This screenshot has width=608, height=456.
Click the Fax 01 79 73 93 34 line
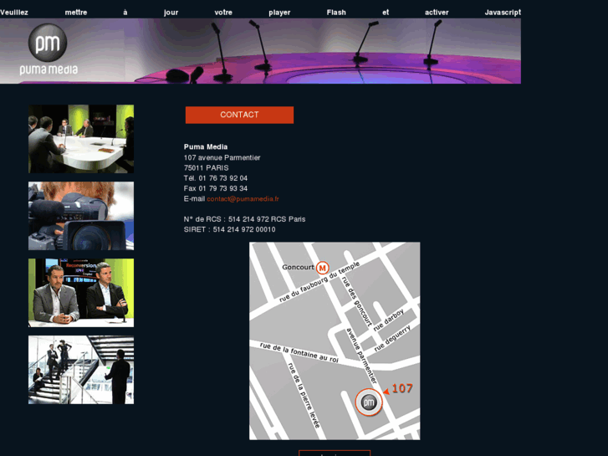tap(216, 188)
